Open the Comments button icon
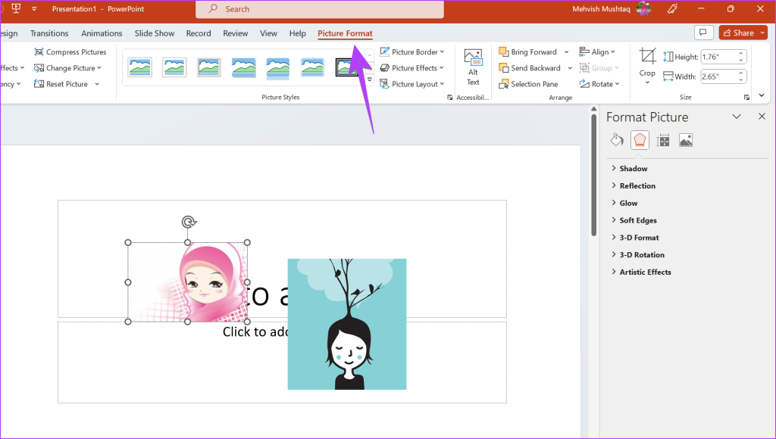Viewport: 776px width, 439px height. 703,33
